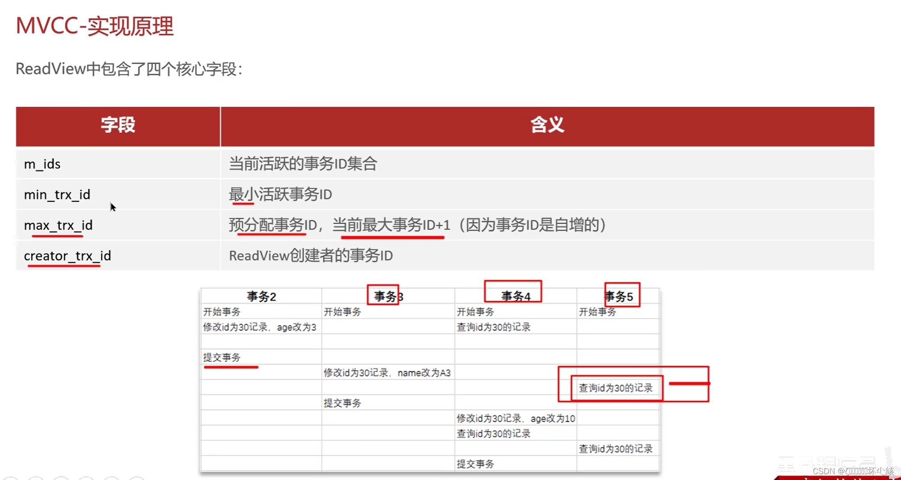The height and width of the screenshot is (480, 901).
Task: Select the "max_trx_id" field cell
Action: [x=118, y=225]
